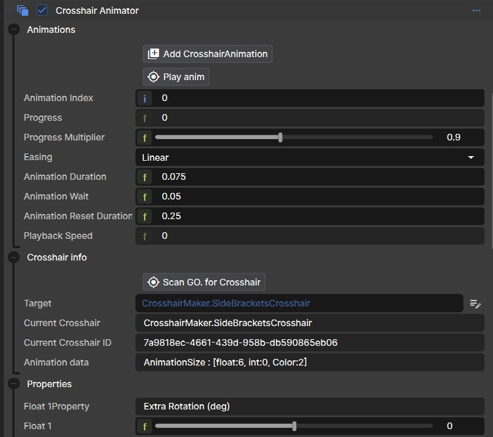This screenshot has height=437, width=493.
Task: Click the Progress Multiplier float icon
Action: click(145, 138)
